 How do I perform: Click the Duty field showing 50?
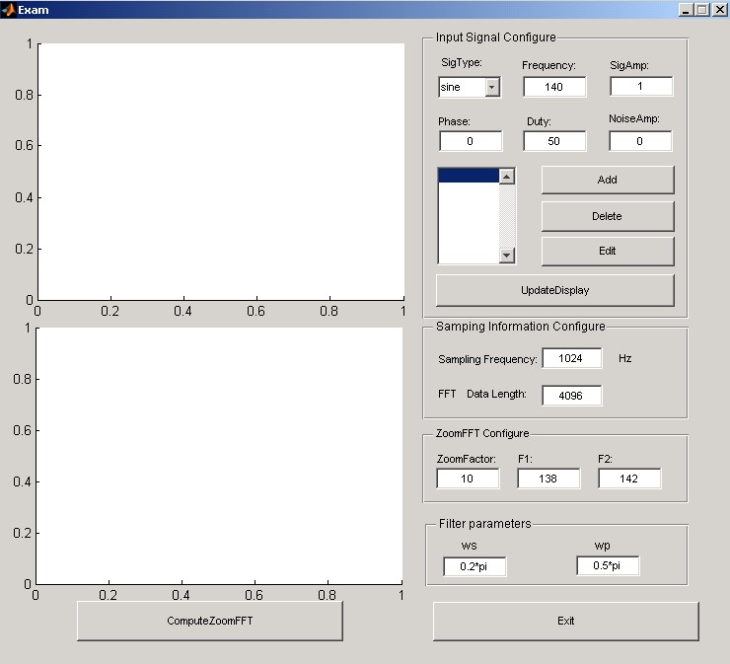point(554,141)
